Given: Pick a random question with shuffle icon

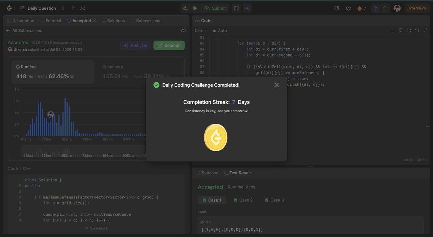Looking at the screenshot, I should [83, 8].
